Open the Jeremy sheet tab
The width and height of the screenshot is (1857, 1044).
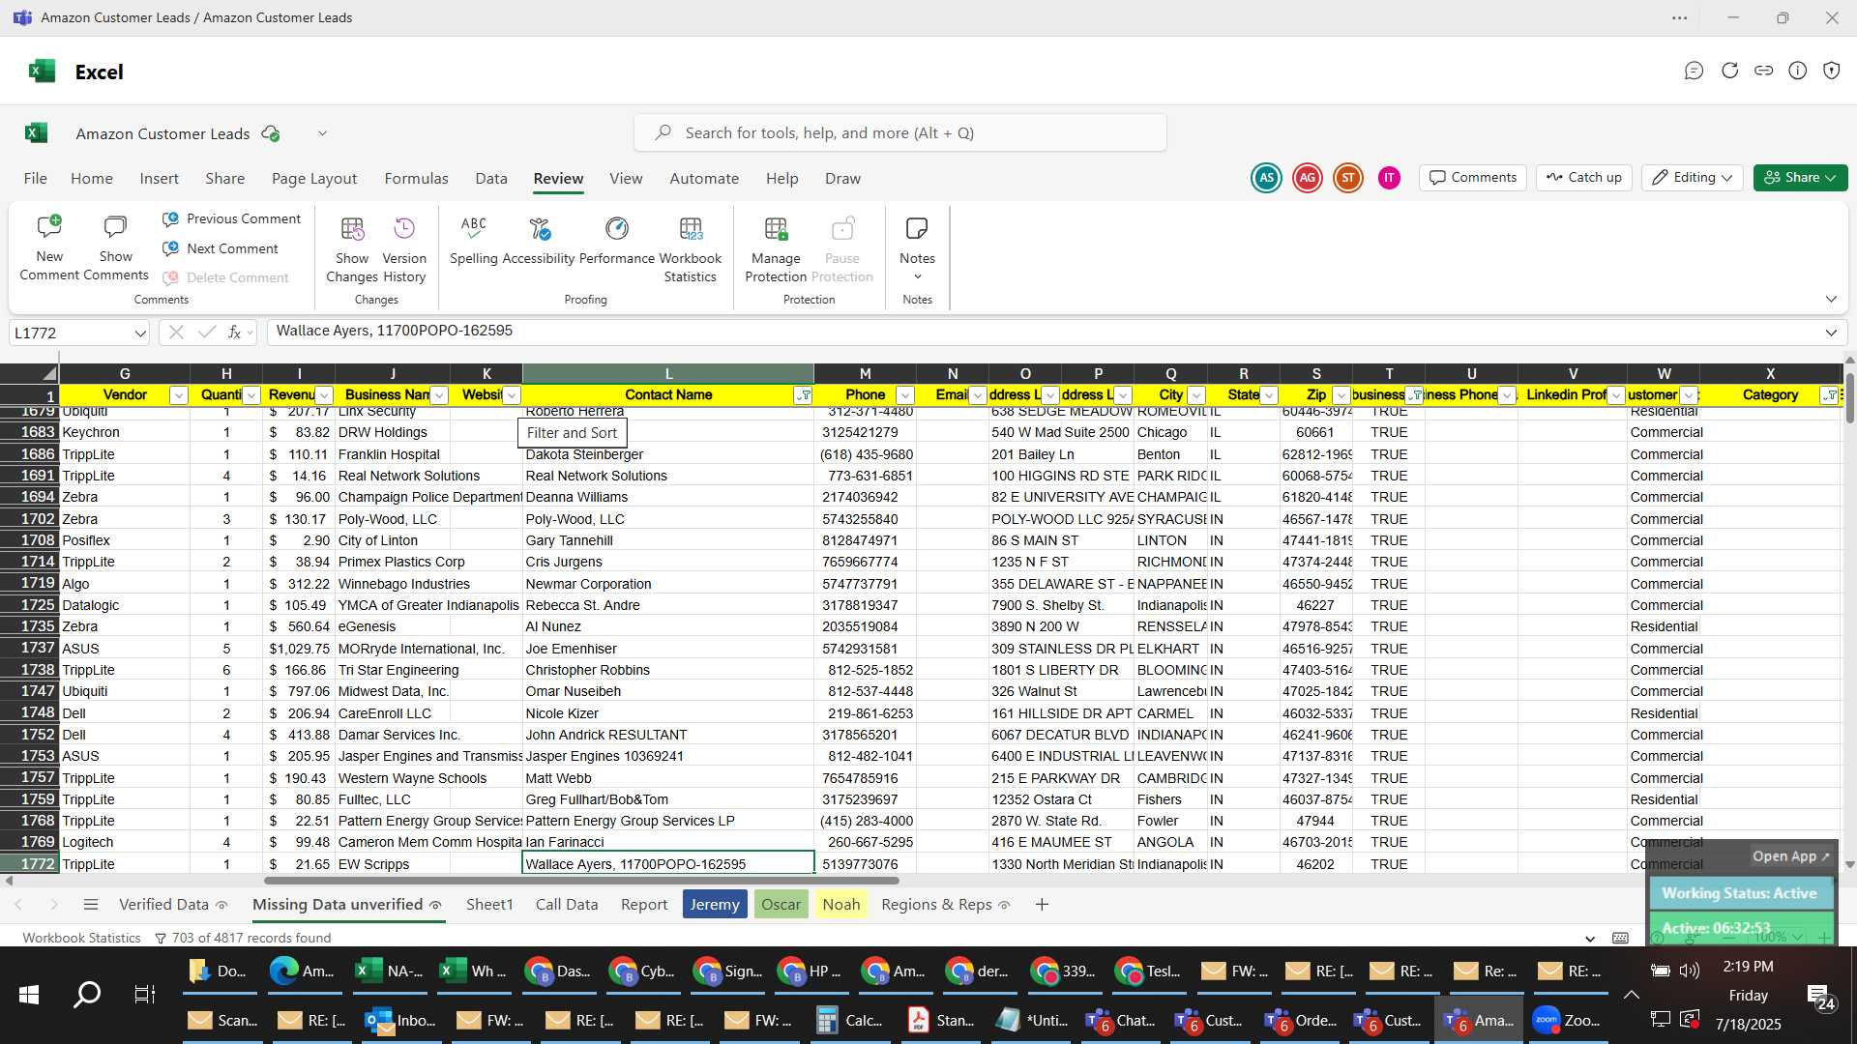pyautogui.click(x=715, y=905)
